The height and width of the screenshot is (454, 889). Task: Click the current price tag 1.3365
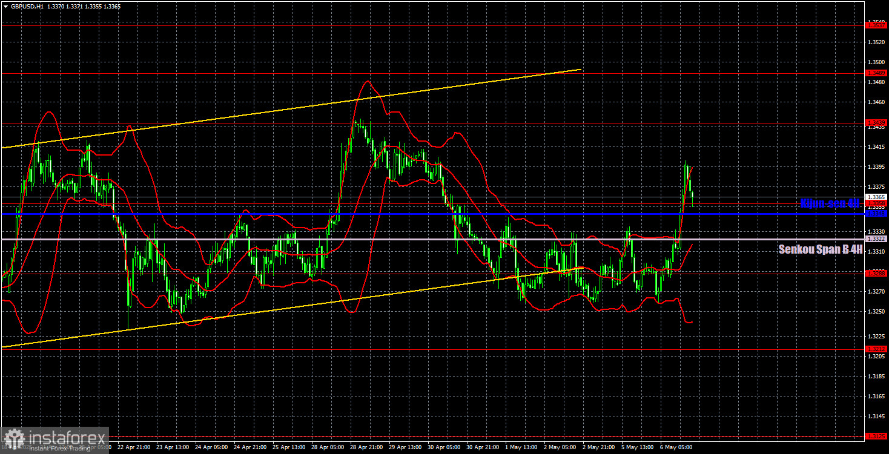tap(876, 197)
